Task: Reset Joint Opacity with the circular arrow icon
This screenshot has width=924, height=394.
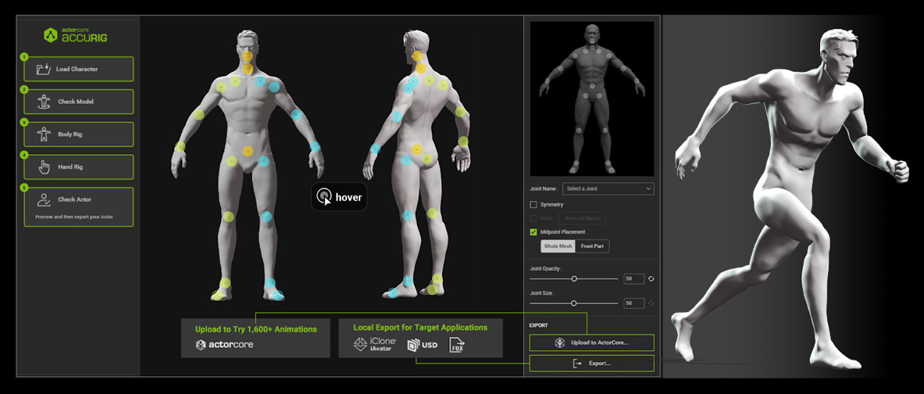Action: [651, 279]
